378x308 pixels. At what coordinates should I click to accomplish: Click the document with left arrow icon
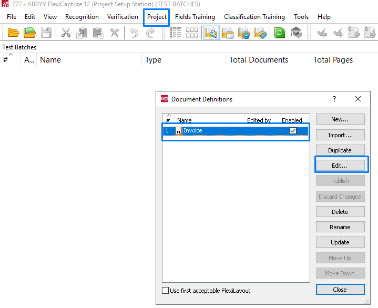tap(354, 33)
